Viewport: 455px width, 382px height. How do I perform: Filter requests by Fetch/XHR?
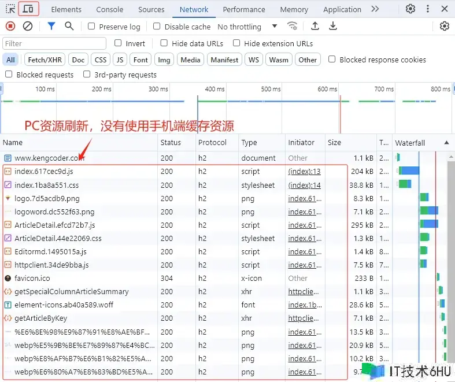coord(45,60)
